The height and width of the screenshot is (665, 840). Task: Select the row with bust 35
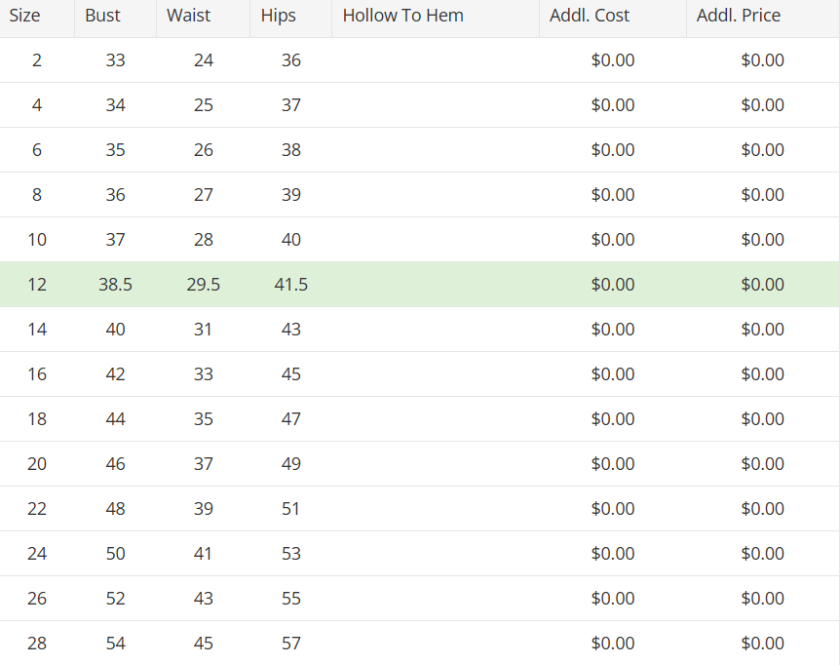[419, 150]
